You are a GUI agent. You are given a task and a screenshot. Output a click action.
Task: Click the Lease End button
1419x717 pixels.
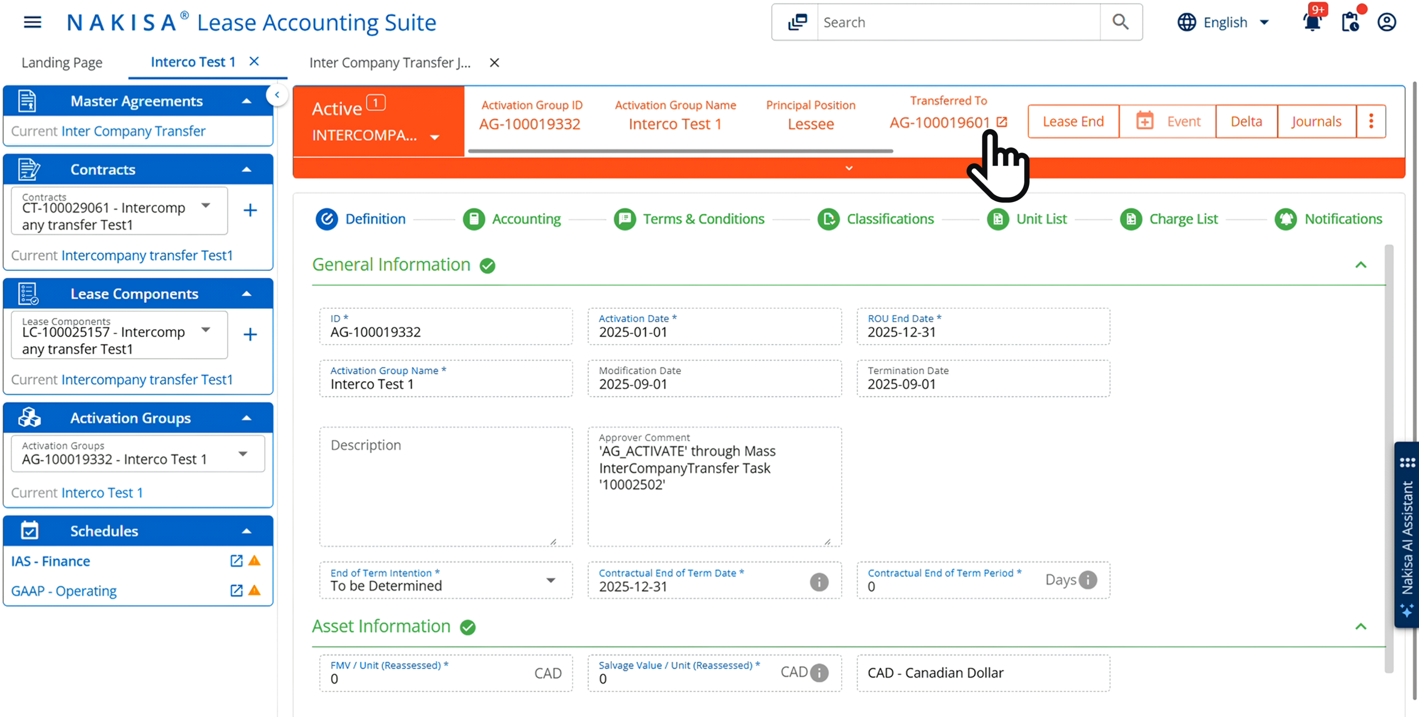tap(1073, 121)
